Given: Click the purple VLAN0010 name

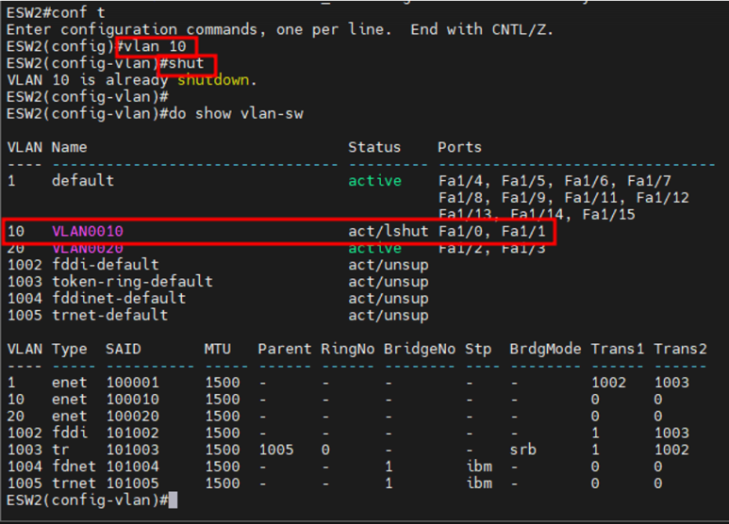Looking at the screenshot, I should click(87, 232).
